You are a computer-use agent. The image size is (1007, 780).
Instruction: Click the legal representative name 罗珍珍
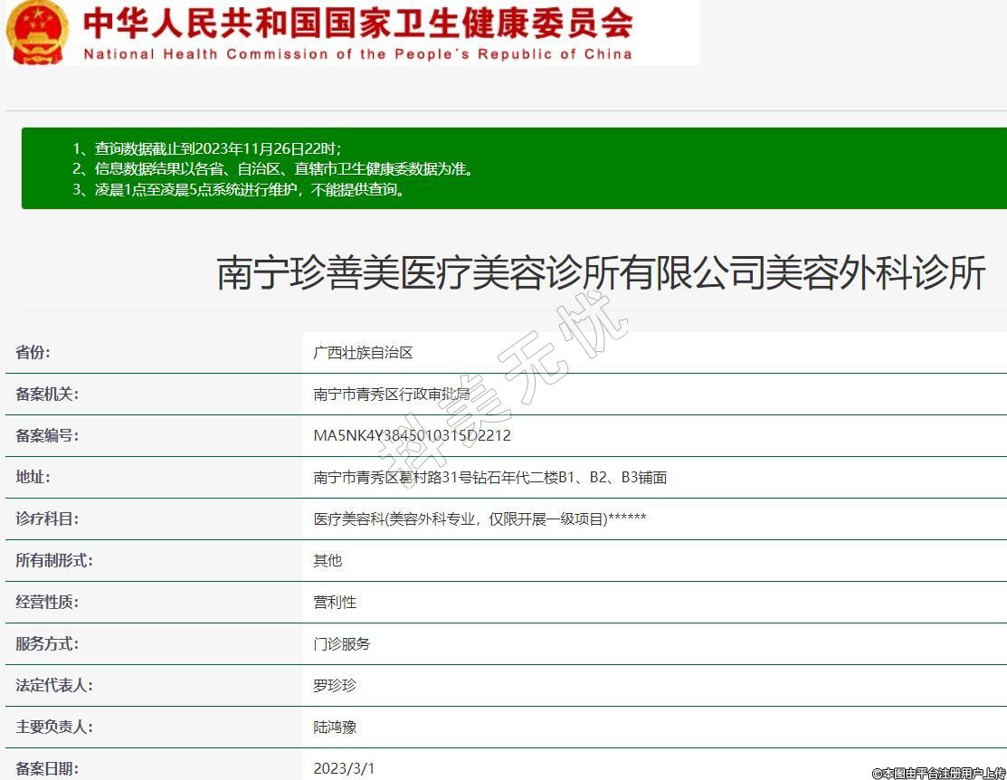pos(335,685)
